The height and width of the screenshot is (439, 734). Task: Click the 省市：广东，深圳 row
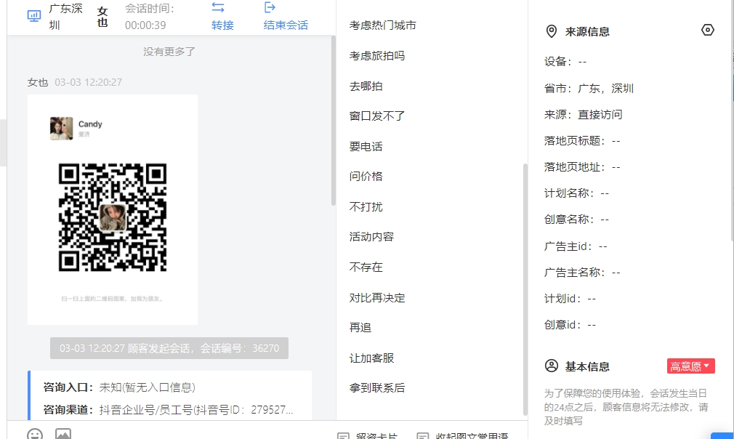click(589, 89)
